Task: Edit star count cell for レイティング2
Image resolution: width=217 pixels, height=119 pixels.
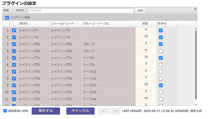Action: pyautogui.click(x=146, y=37)
